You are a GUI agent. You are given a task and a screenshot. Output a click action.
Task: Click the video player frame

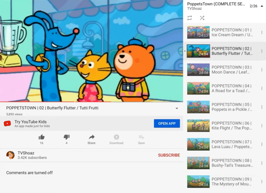(x=91, y=51)
